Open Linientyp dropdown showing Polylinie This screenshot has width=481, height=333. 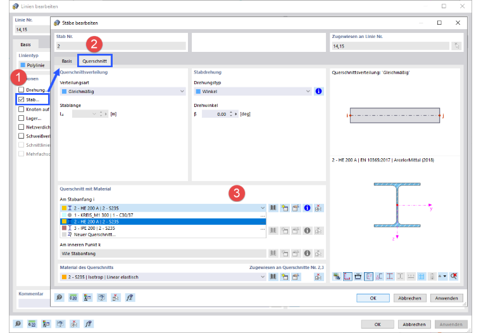(x=34, y=65)
